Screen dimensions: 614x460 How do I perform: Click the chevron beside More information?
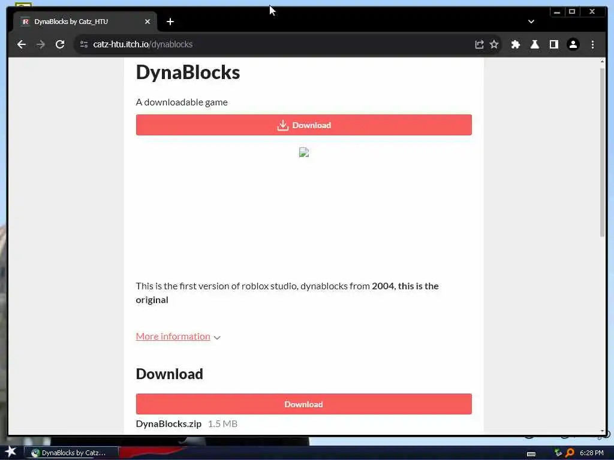[x=217, y=338]
